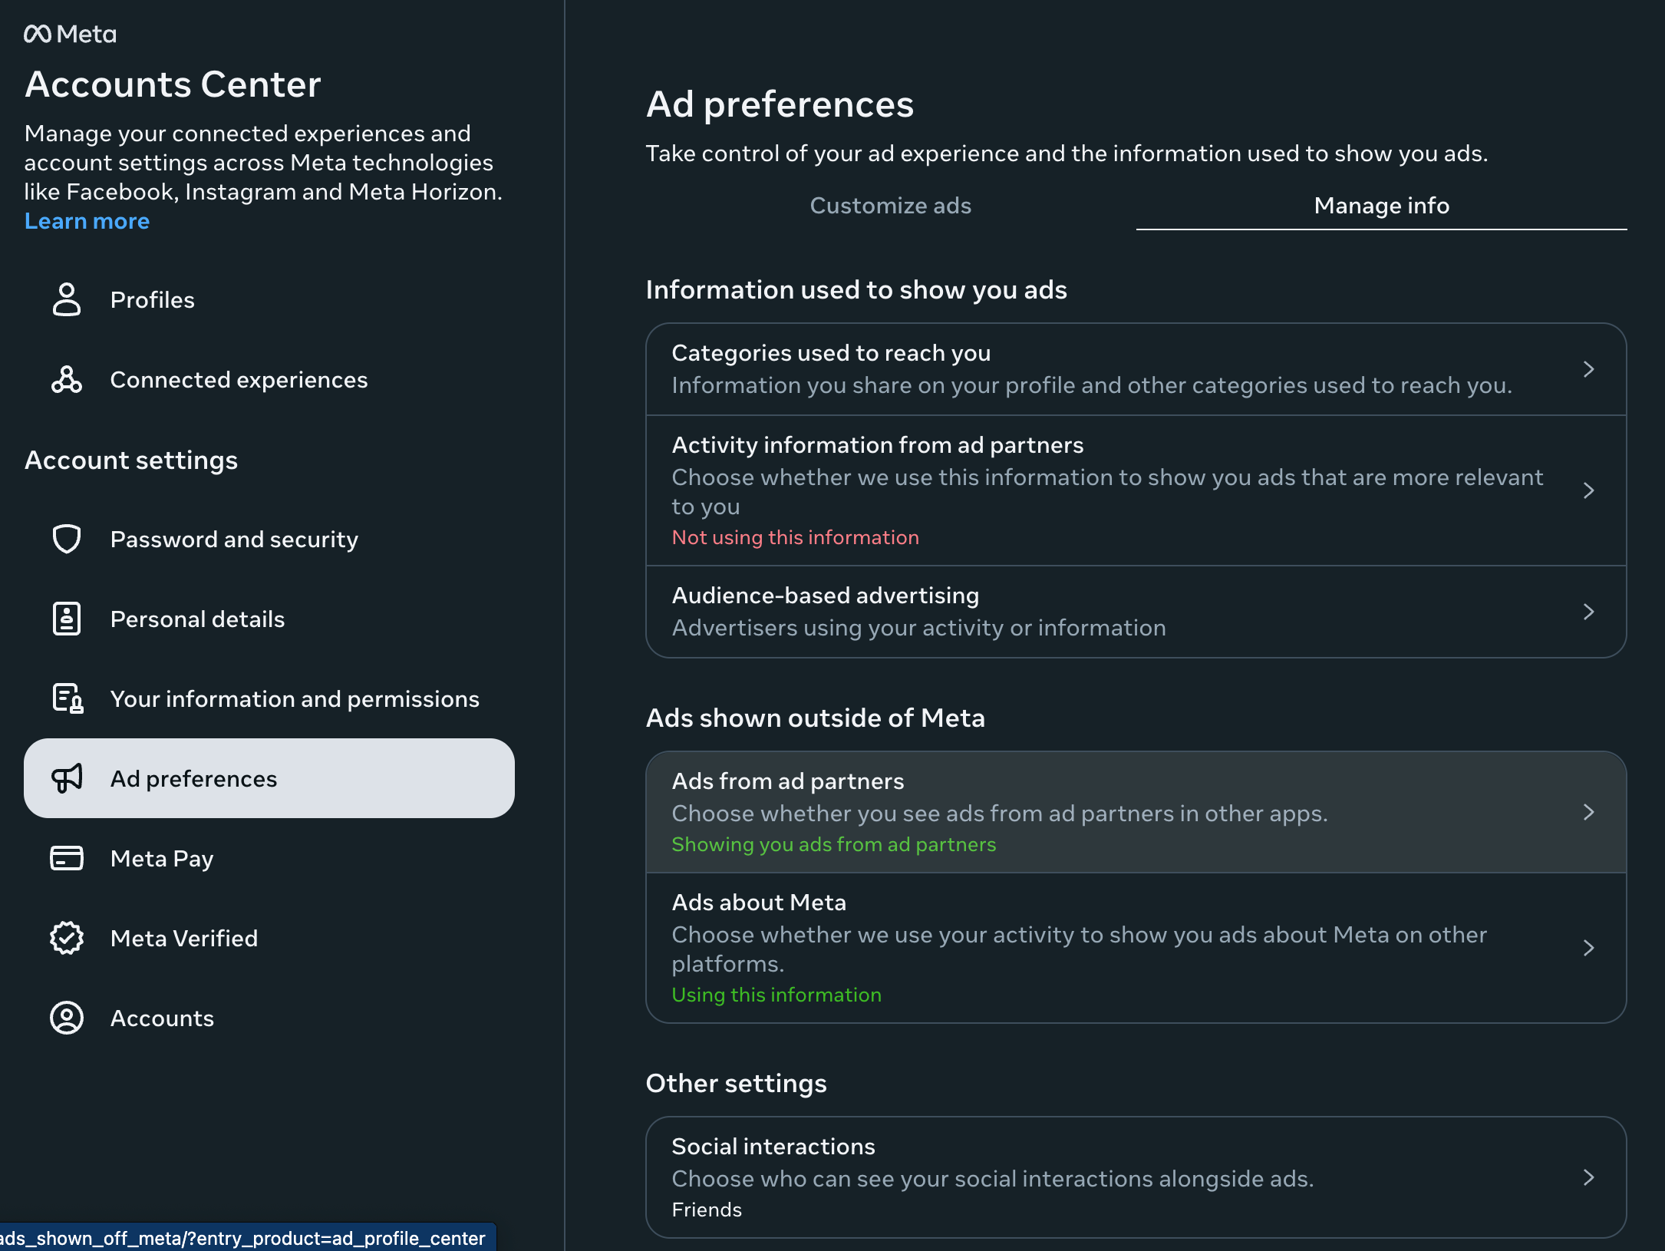1665x1251 pixels.
Task: Click the Meta logo in the header
Action: click(x=70, y=34)
